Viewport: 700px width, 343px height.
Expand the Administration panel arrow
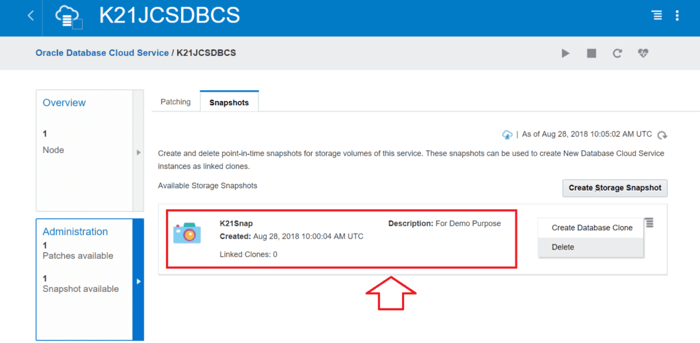pos(138,282)
